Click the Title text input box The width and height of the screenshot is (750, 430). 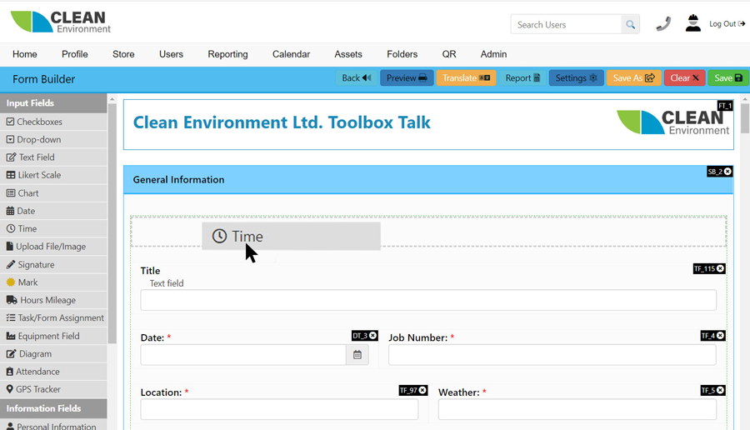point(428,300)
